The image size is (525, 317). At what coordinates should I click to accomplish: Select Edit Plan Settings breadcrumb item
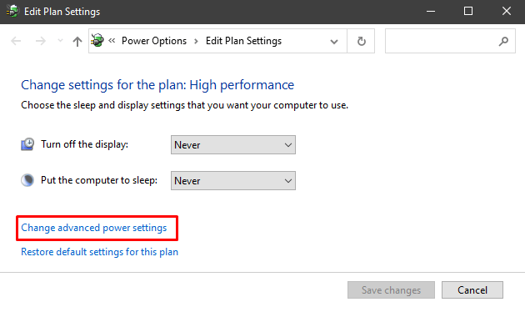click(243, 41)
